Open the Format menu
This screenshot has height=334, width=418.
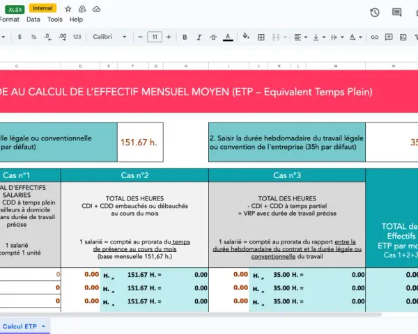tap(9, 19)
